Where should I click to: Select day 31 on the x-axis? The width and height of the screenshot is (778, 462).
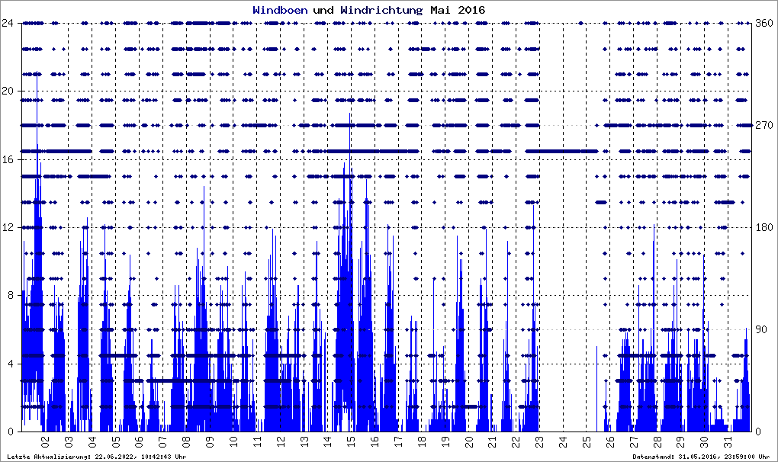click(x=728, y=441)
